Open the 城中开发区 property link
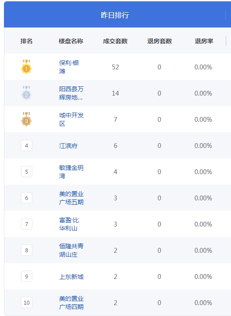 tap(71, 119)
